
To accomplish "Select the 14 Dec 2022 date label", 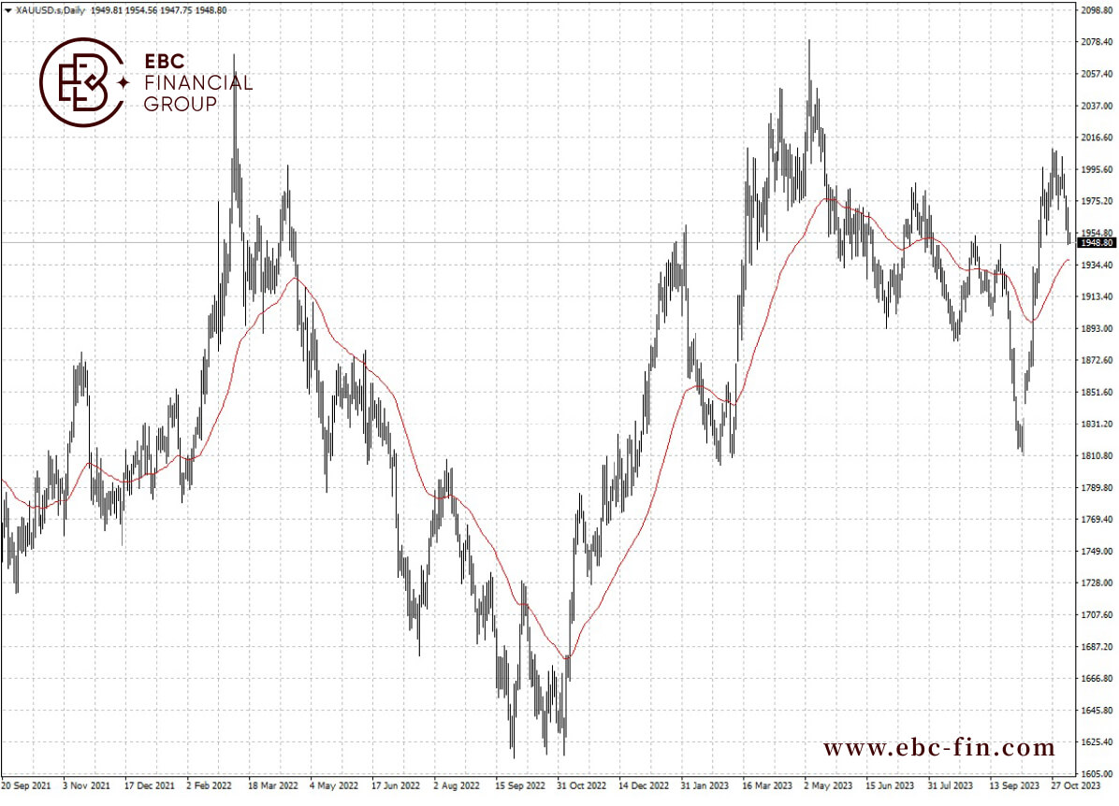I will tap(643, 786).
